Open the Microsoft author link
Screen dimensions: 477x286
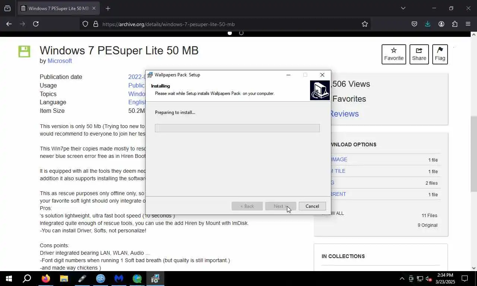pyautogui.click(x=60, y=61)
